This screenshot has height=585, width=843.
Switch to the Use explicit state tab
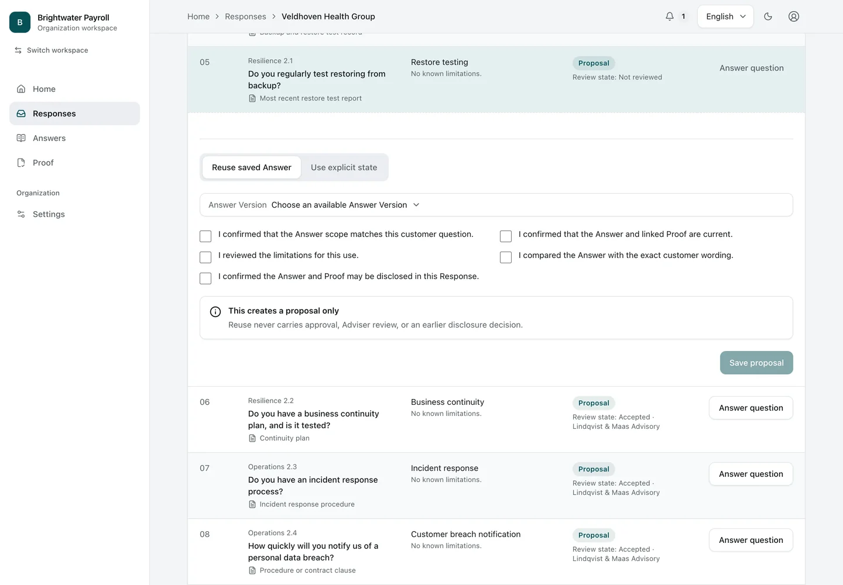tap(344, 167)
